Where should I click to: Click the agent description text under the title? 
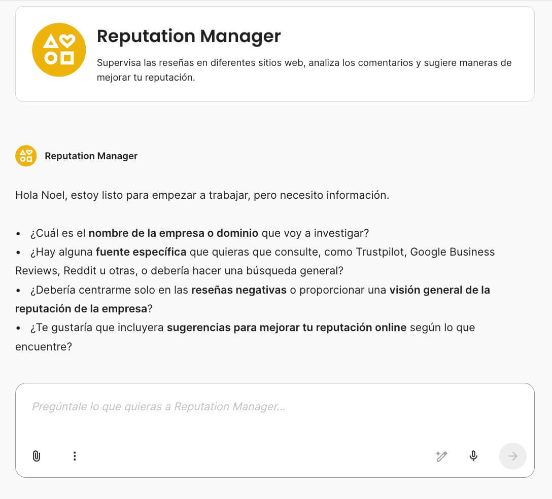click(x=304, y=70)
